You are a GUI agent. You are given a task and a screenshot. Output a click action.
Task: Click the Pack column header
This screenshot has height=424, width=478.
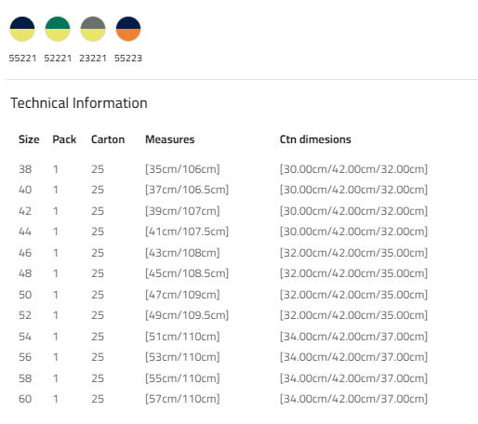(x=64, y=139)
